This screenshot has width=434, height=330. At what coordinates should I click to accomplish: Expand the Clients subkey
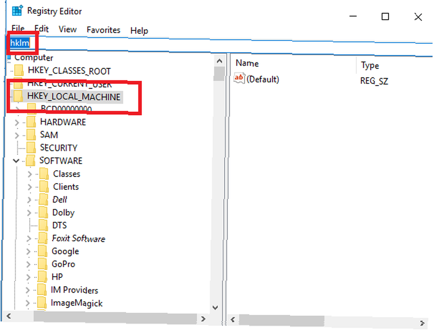click(30, 187)
